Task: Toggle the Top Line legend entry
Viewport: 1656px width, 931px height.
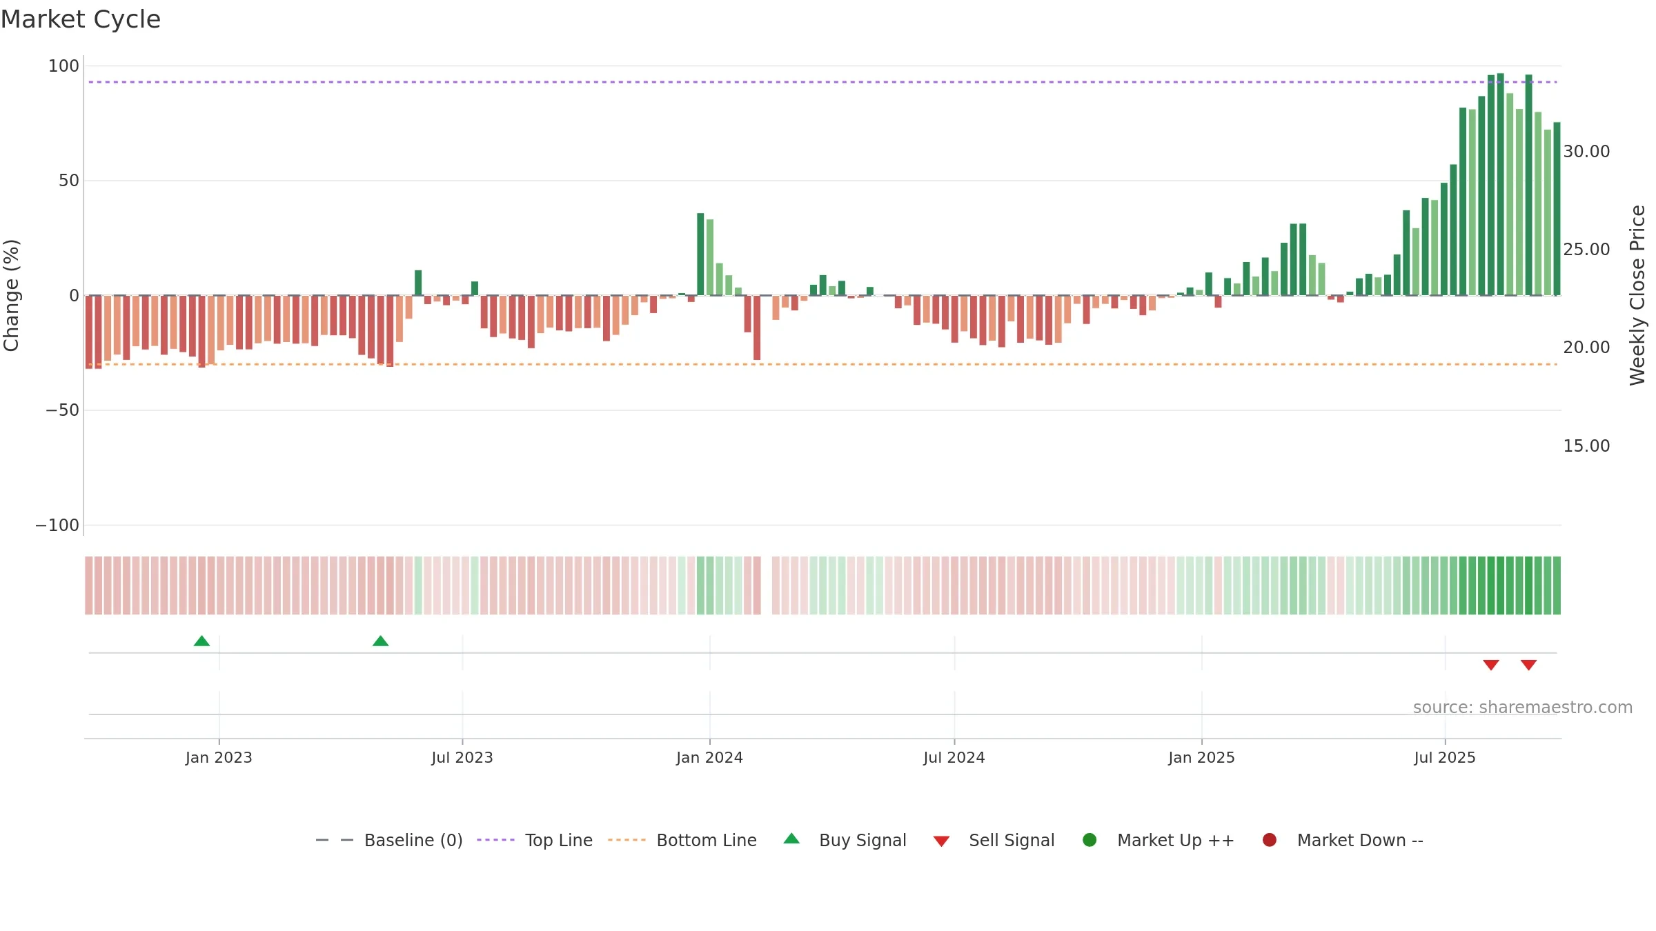Action: (x=535, y=840)
